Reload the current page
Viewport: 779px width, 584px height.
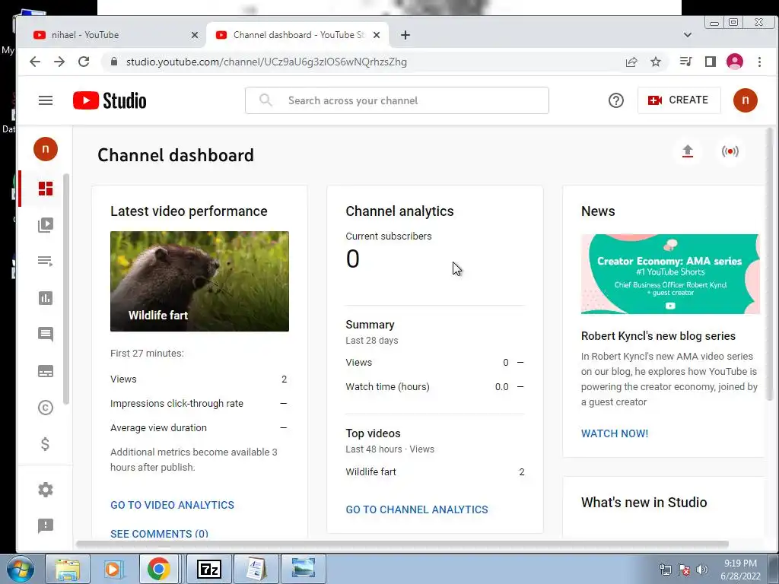[x=84, y=62]
